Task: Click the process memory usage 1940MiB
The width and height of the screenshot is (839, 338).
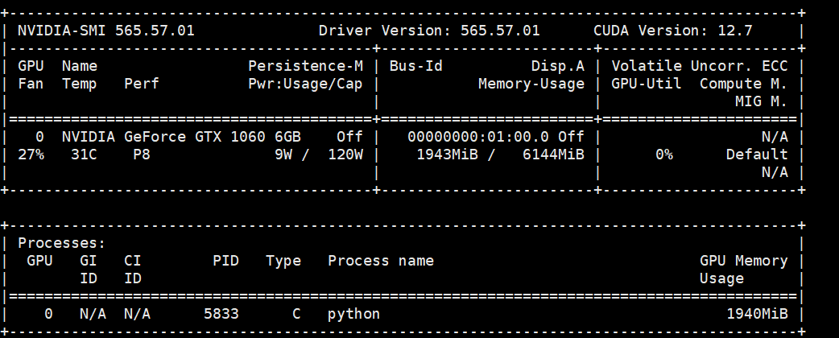Action: click(x=756, y=313)
